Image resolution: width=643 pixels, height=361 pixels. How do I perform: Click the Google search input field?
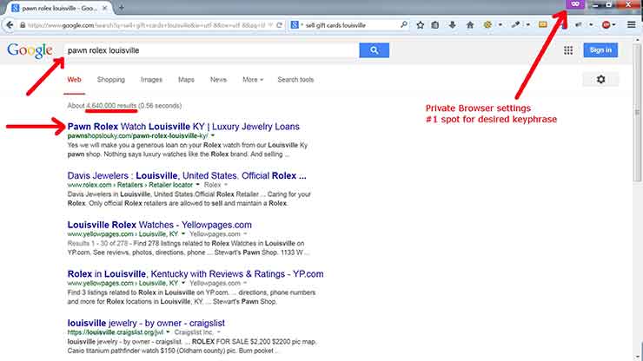[211, 50]
